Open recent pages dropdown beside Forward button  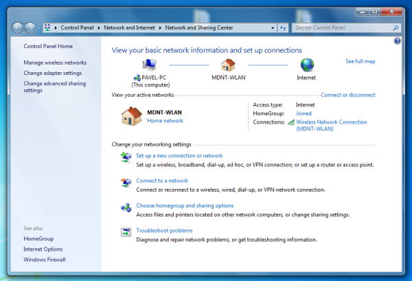(x=39, y=28)
